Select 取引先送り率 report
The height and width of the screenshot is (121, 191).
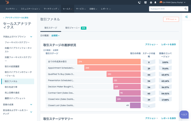(x=11, y=87)
